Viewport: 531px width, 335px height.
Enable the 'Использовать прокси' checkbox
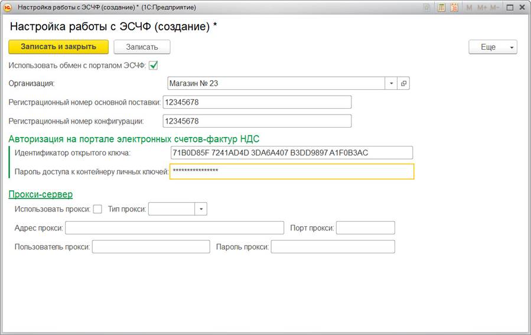pyautogui.click(x=97, y=209)
